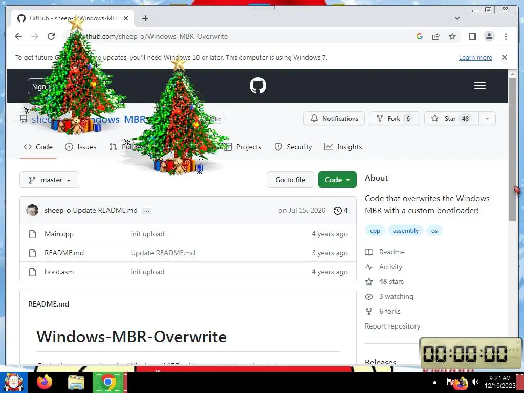
Task: Open the Activity sidebar link
Action: click(384, 267)
